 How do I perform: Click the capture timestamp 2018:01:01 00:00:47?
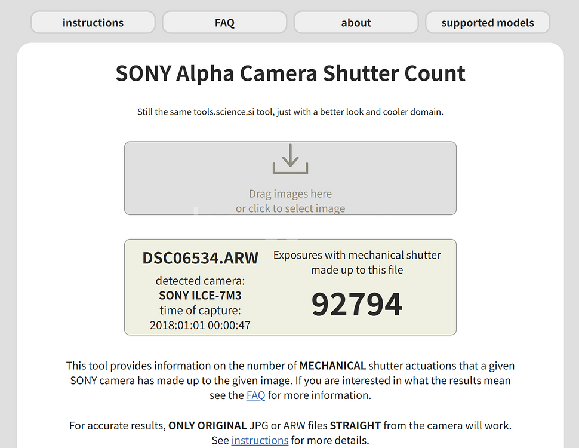click(200, 326)
